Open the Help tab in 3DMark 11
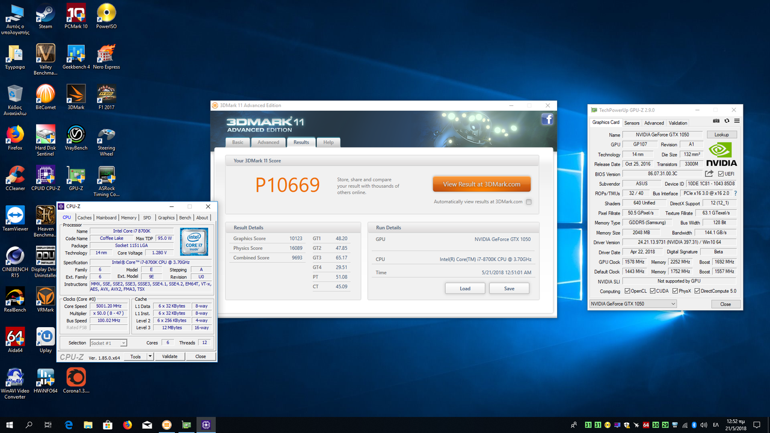Viewport: 770px width, 433px height. [x=328, y=143]
